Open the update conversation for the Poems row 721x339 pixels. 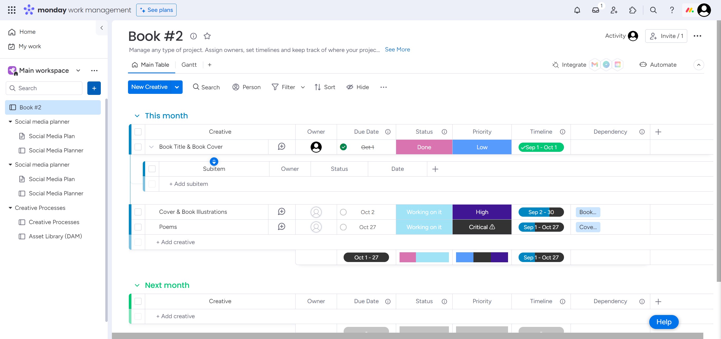point(281,227)
